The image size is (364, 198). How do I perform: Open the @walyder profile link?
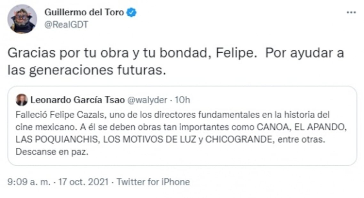[x=147, y=100]
